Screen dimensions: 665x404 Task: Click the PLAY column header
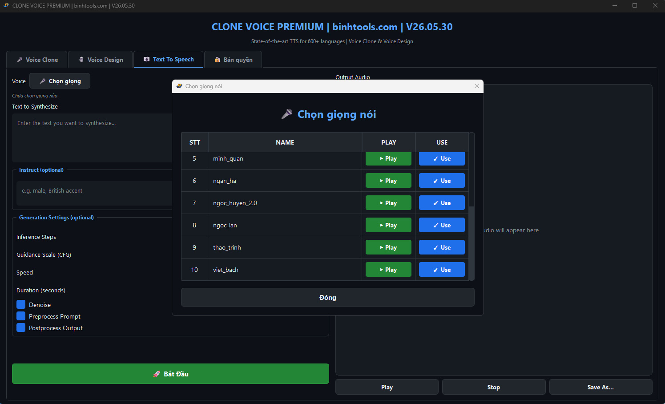tap(389, 142)
